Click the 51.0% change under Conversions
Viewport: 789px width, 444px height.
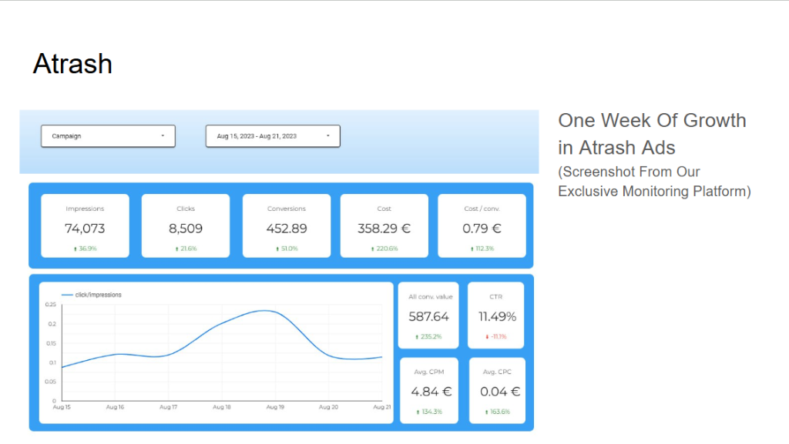click(287, 249)
